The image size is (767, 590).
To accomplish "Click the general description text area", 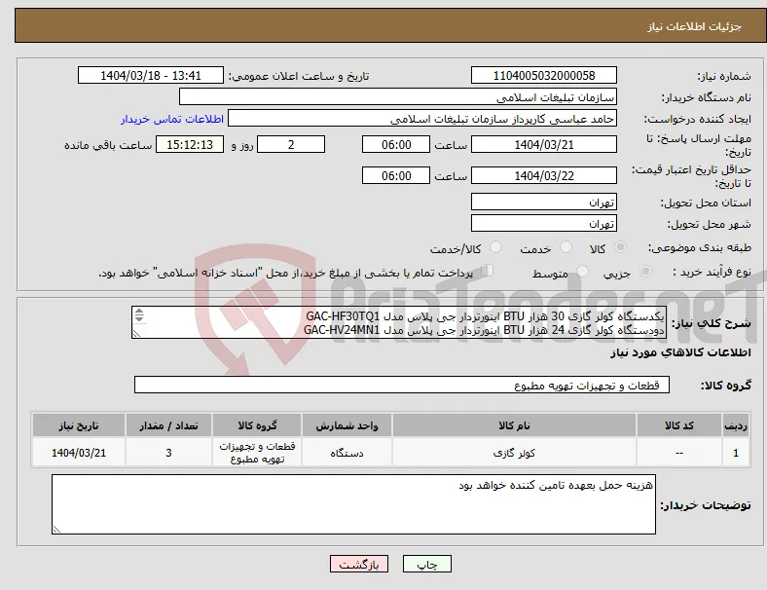I will point(399,323).
